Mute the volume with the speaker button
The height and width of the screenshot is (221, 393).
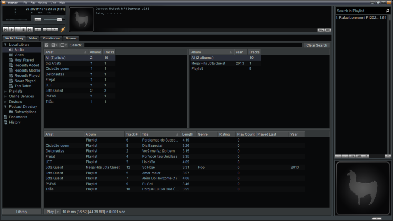click(x=37, y=19)
